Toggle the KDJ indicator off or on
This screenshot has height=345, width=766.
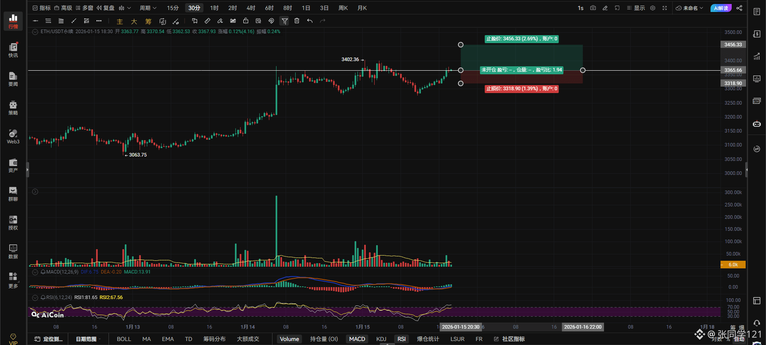coord(381,339)
